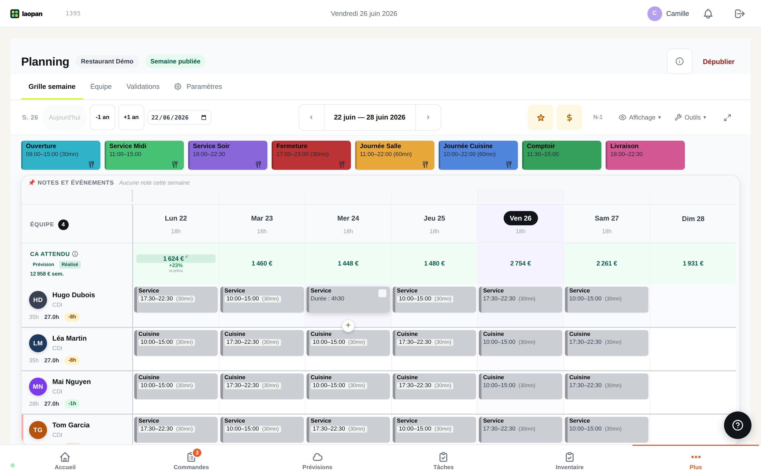The image size is (761, 476).
Task: Switch to the Validations tab
Action: [143, 86]
